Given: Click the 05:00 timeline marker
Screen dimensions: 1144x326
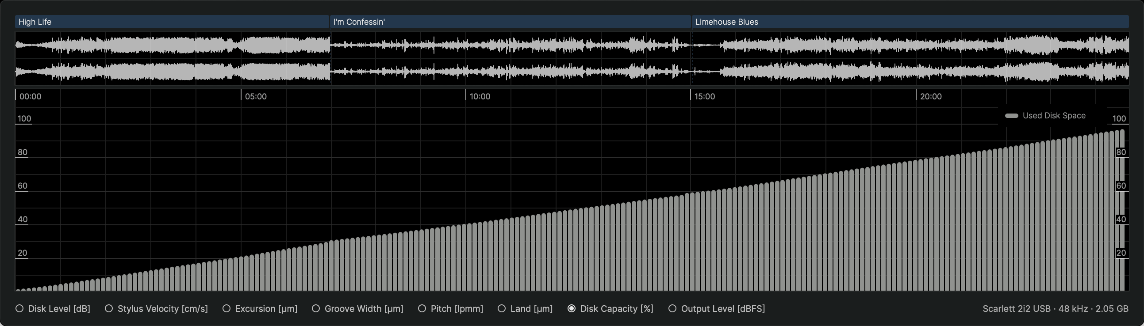Looking at the screenshot, I should pos(255,96).
